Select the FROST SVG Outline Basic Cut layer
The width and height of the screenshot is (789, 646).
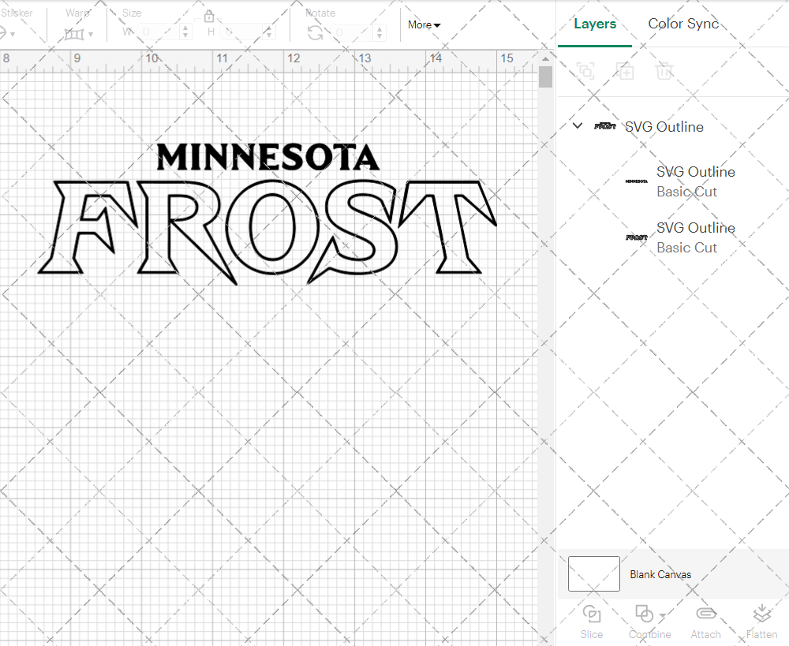696,237
